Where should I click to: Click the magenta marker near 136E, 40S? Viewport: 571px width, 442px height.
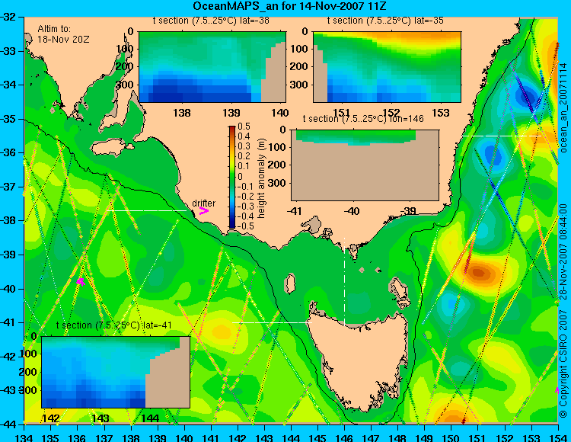(x=81, y=281)
